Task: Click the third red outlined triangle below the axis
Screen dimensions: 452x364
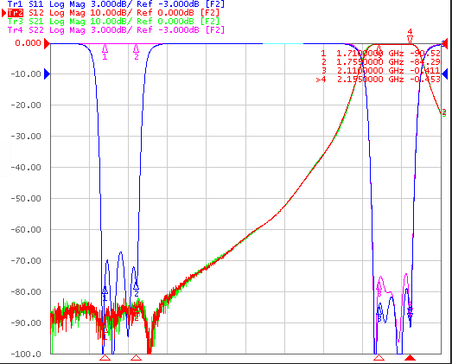Action: click(379, 358)
